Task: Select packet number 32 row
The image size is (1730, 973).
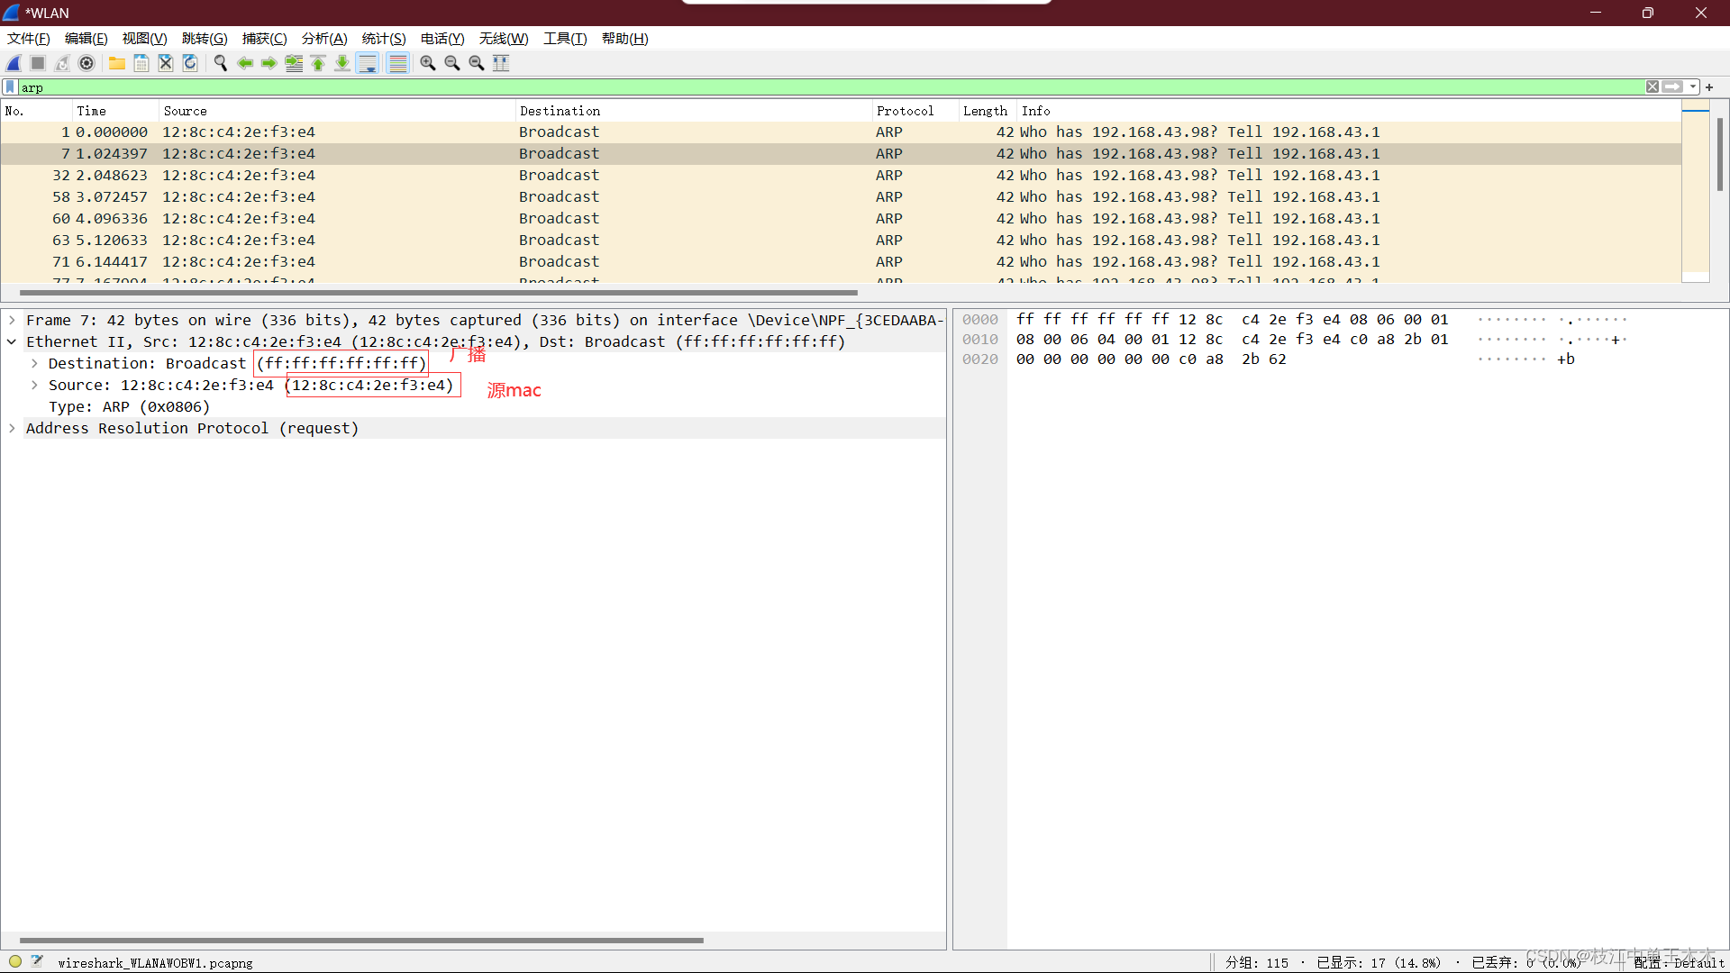Action: pyautogui.click(x=841, y=176)
